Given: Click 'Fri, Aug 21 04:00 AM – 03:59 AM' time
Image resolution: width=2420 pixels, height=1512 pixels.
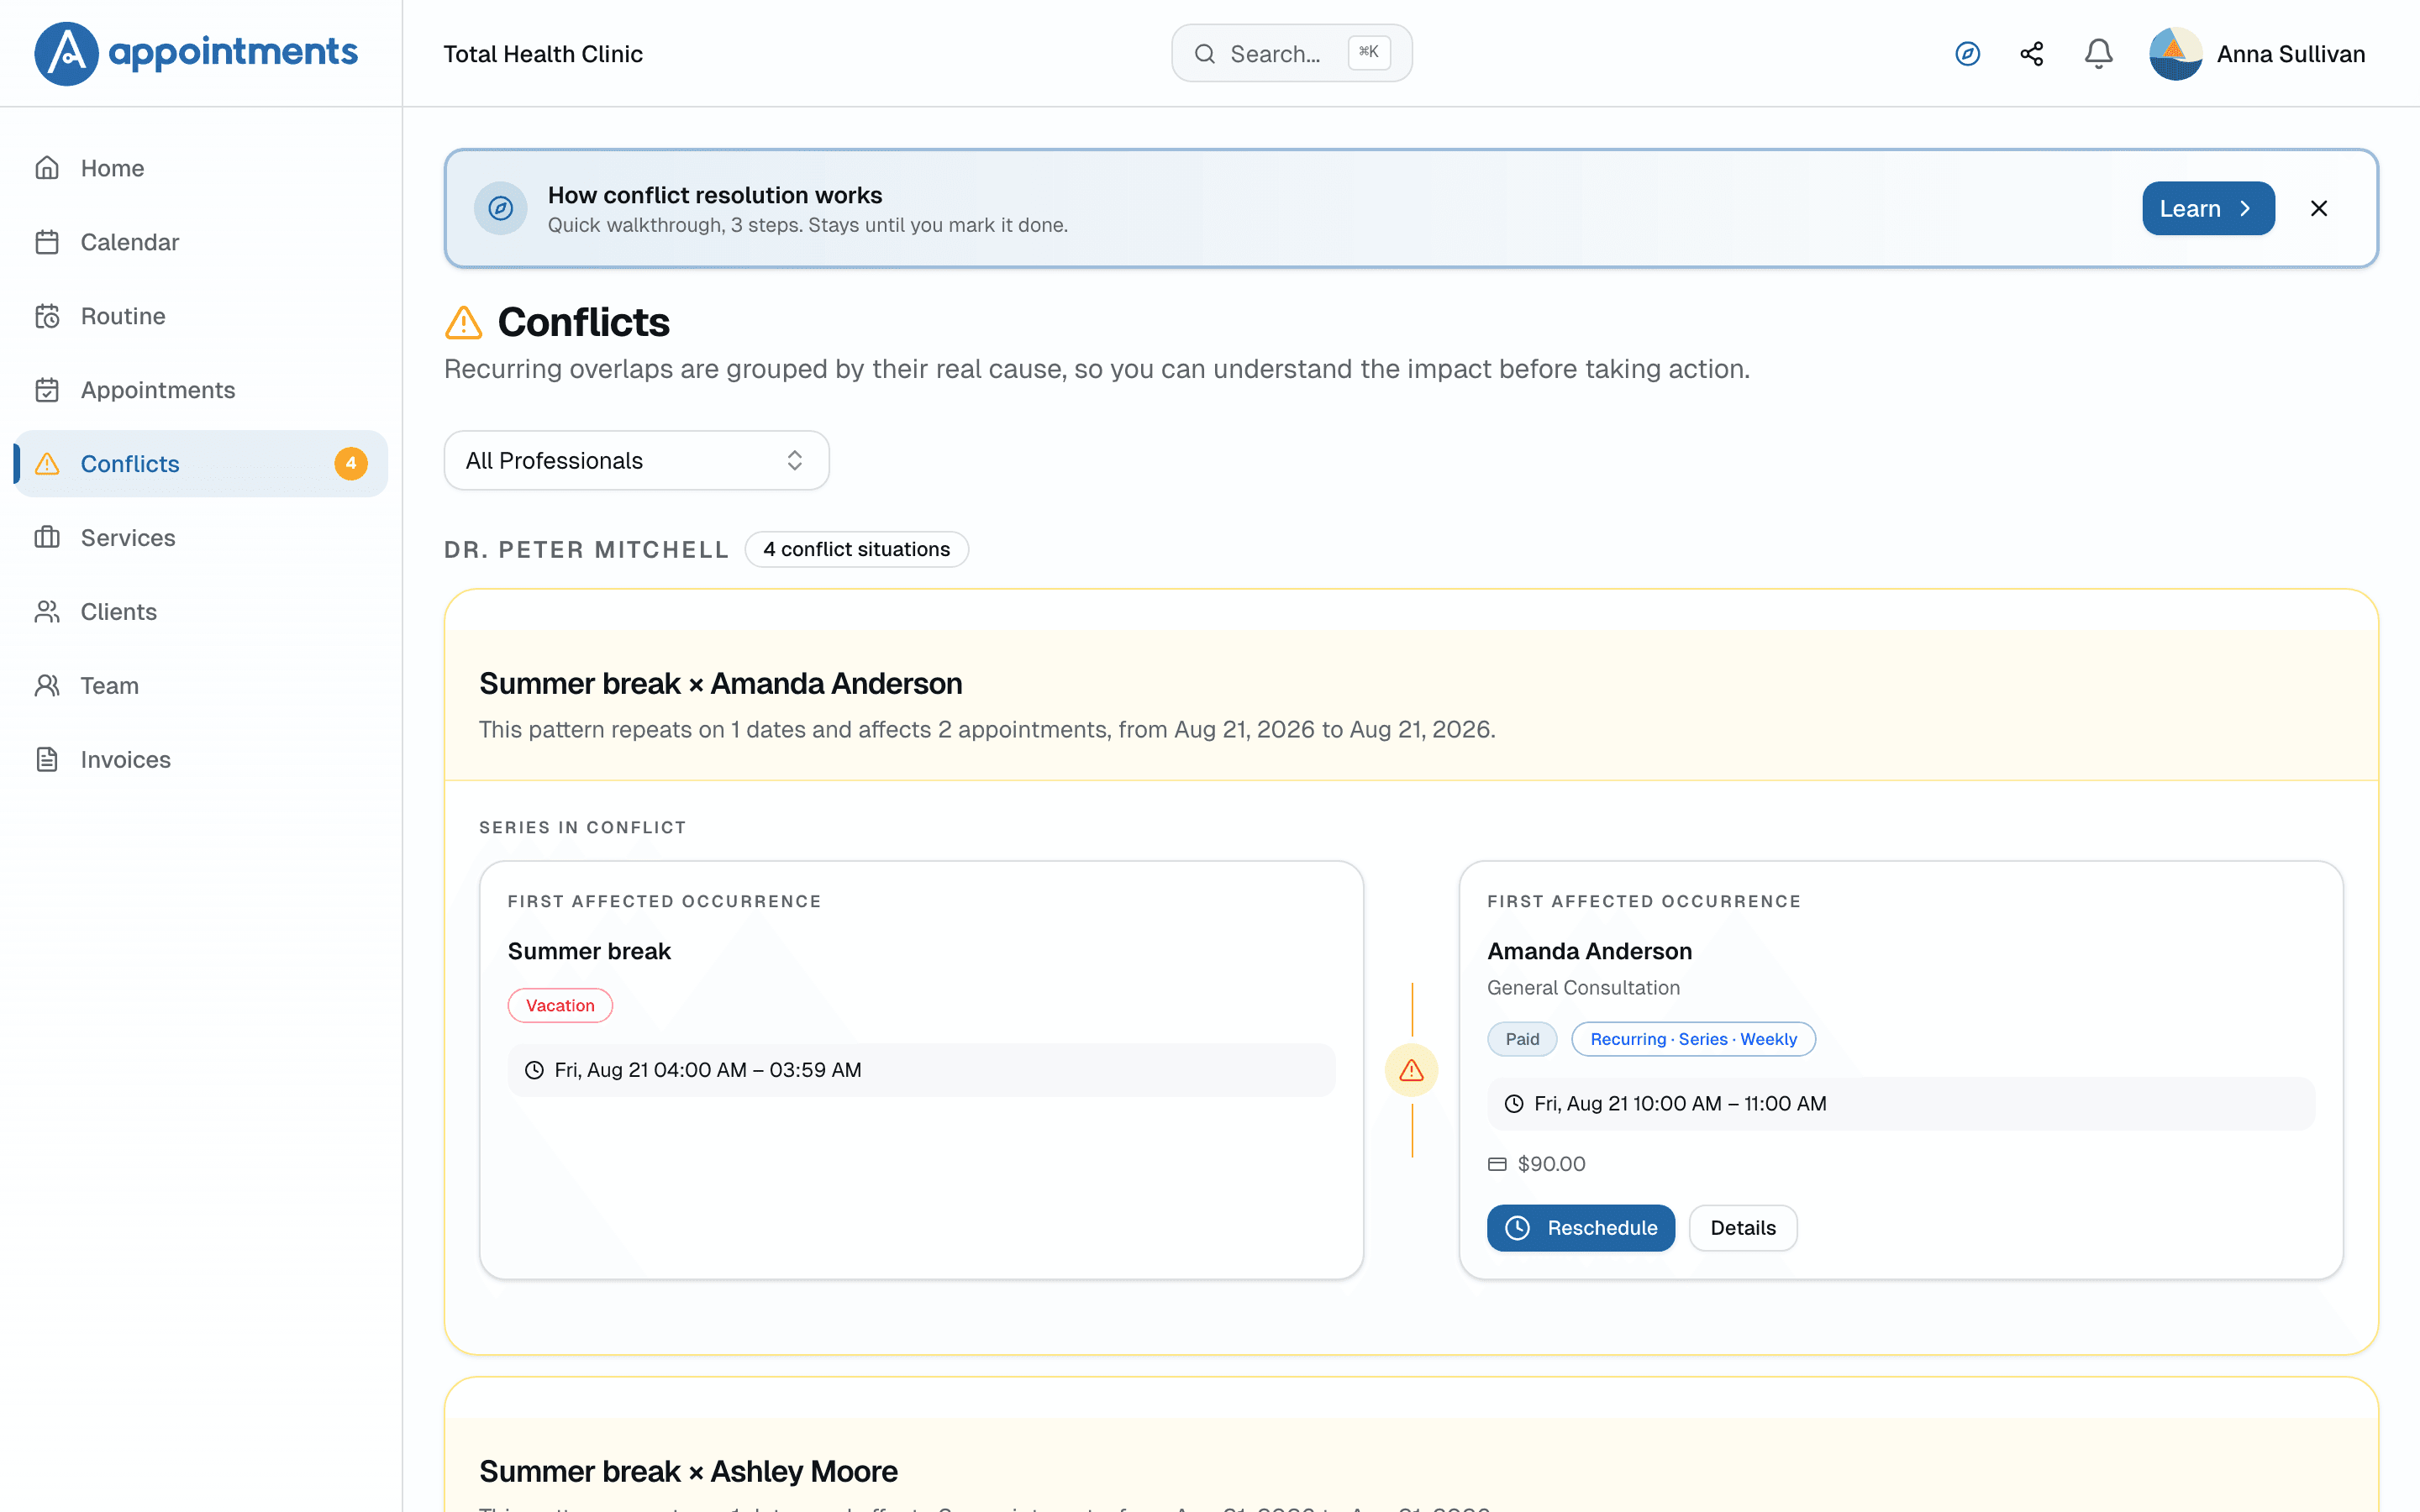Looking at the screenshot, I should click(x=708, y=1070).
